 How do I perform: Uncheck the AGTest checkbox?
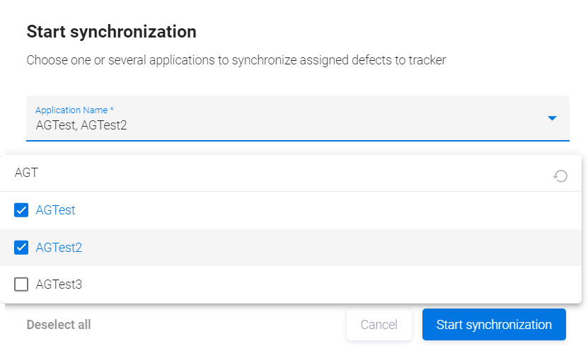[x=21, y=210]
